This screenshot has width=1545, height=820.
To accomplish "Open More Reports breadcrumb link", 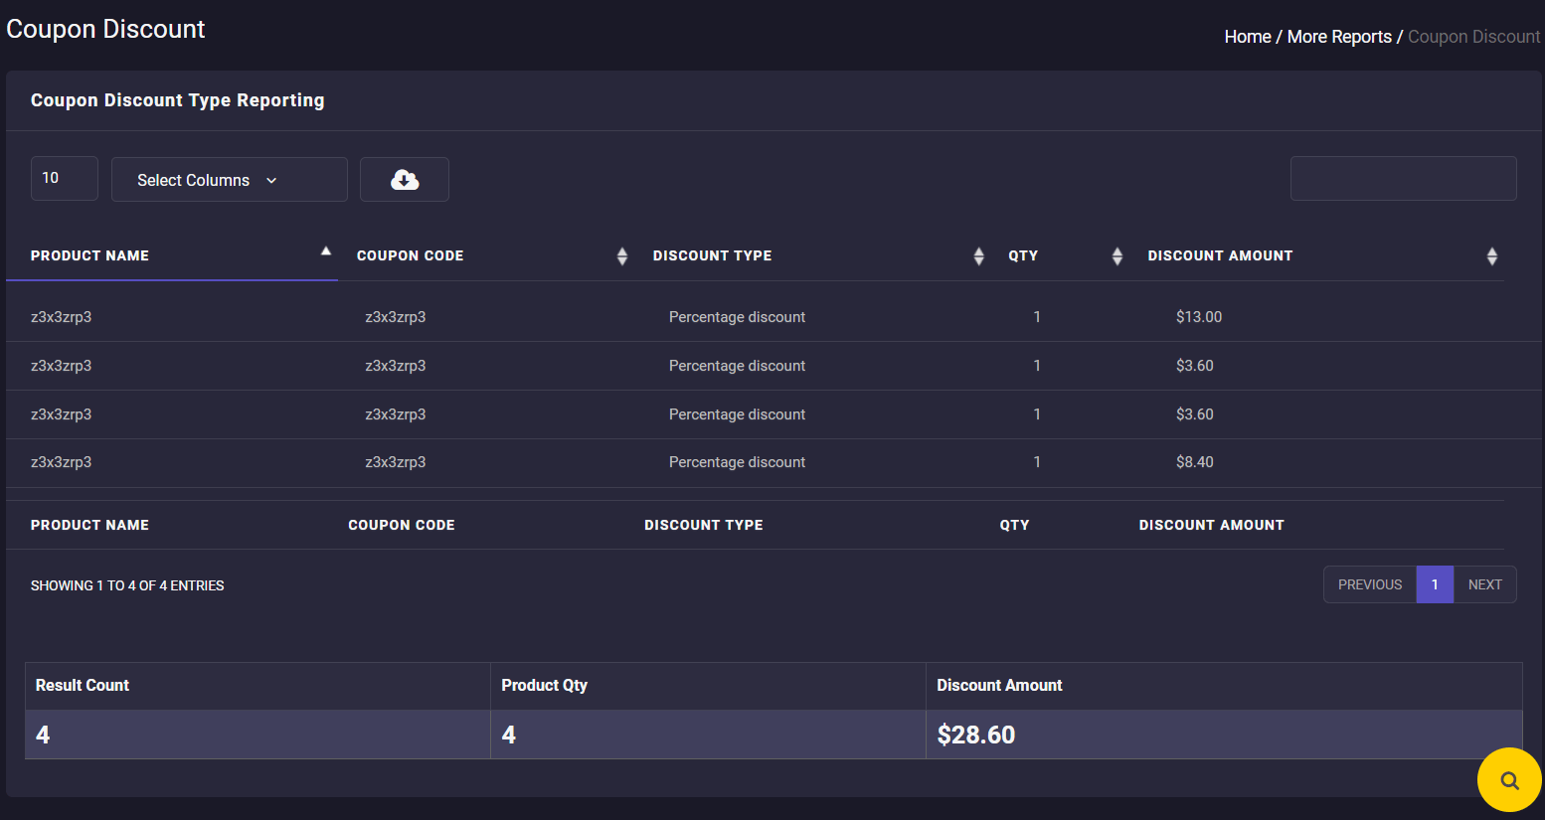I will click(x=1338, y=37).
